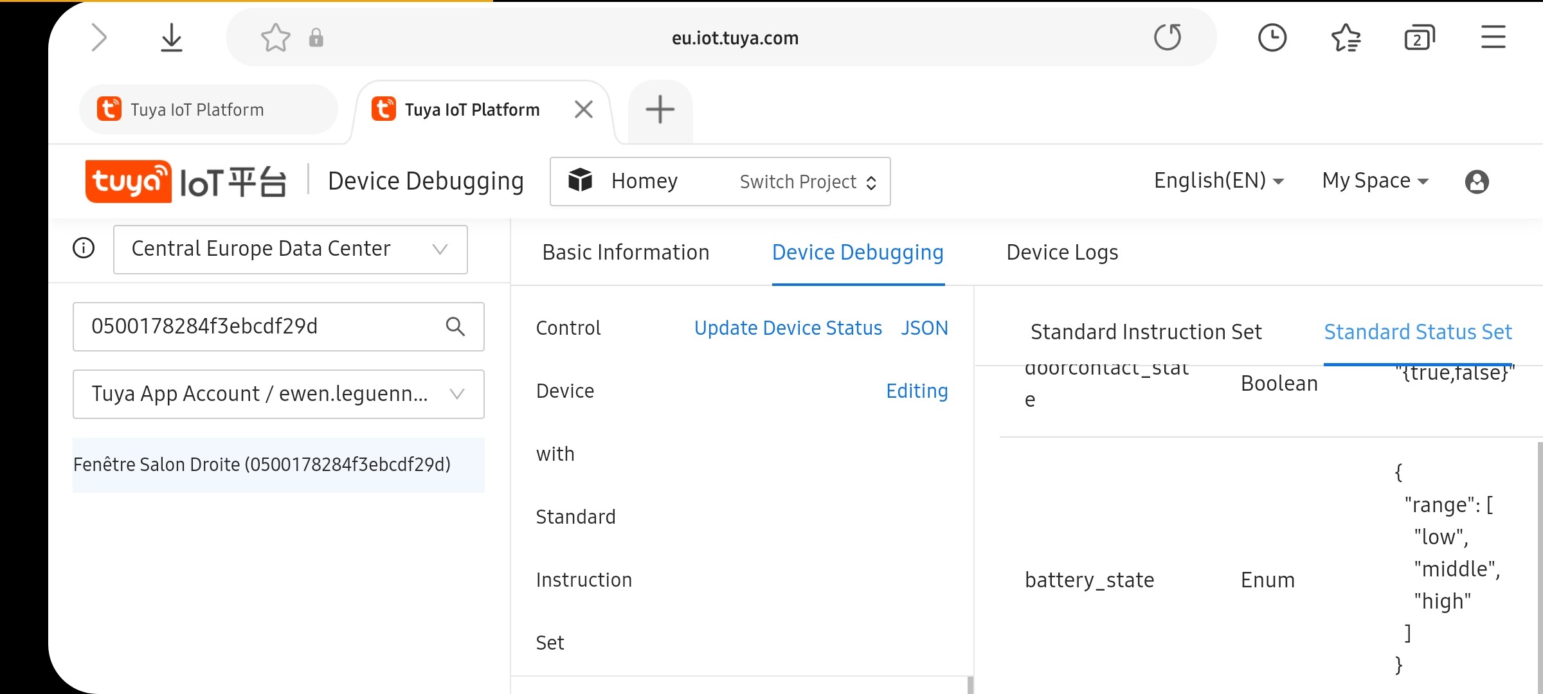The width and height of the screenshot is (1543, 694).
Task: Click the info icon beside the data center
Action: coord(84,248)
